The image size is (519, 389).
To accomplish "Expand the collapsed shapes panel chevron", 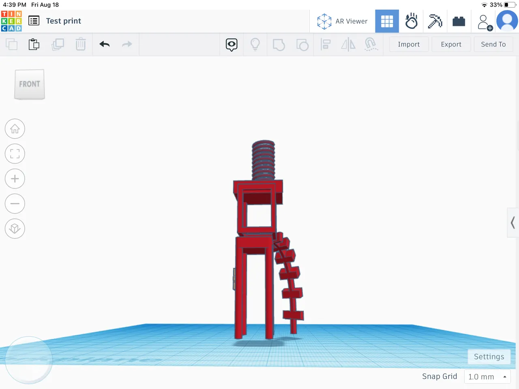I will click(x=513, y=222).
